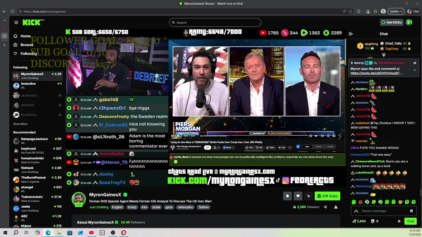Image resolution: width=422 pixels, height=237 pixels.
Task: Expand Show More followed channels
Action: (20, 124)
